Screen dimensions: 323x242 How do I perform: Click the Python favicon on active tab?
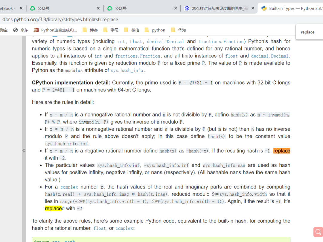(x=264, y=8)
